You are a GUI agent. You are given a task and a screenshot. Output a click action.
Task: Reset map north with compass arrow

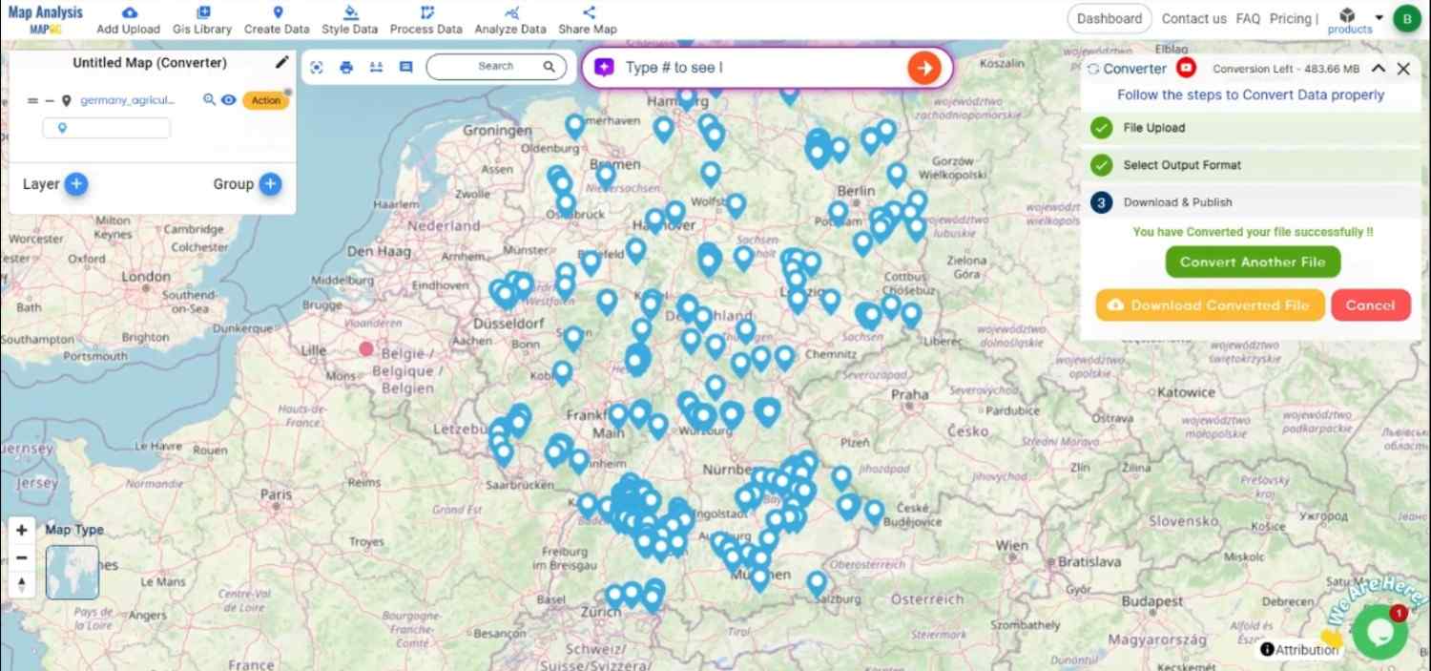pyautogui.click(x=22, y=584)
